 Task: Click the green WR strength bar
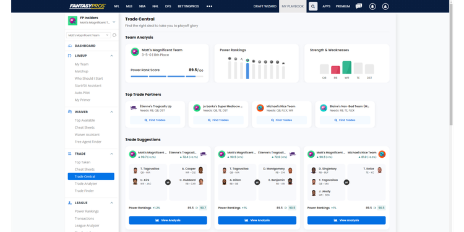(x=346, y=67)
